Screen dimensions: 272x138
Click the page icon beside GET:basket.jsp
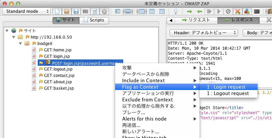pyautogui.click(x=34, y=88)
